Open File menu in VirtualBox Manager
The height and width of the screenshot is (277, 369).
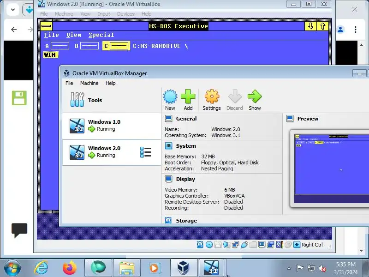click(x=69, y=83)
